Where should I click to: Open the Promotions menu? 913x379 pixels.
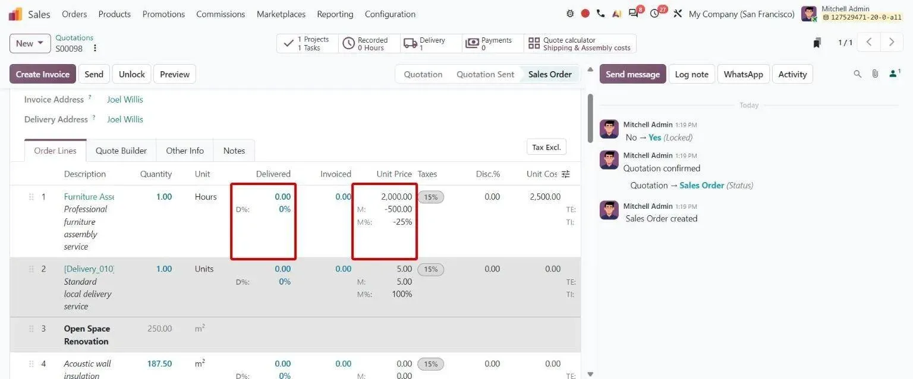pos(163,14)
